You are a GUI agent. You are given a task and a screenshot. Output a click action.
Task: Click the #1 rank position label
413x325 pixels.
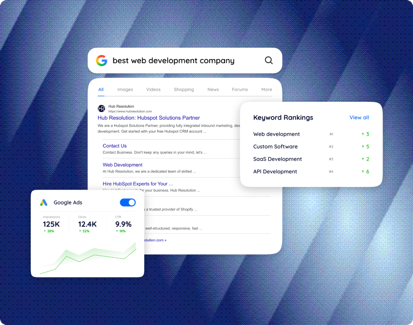tap(331, 134)
